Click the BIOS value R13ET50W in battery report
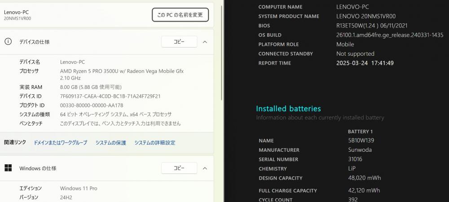Image resolution: width=449 pixels, height=202 pixels. pyautogui.click(x=372, y=26)
